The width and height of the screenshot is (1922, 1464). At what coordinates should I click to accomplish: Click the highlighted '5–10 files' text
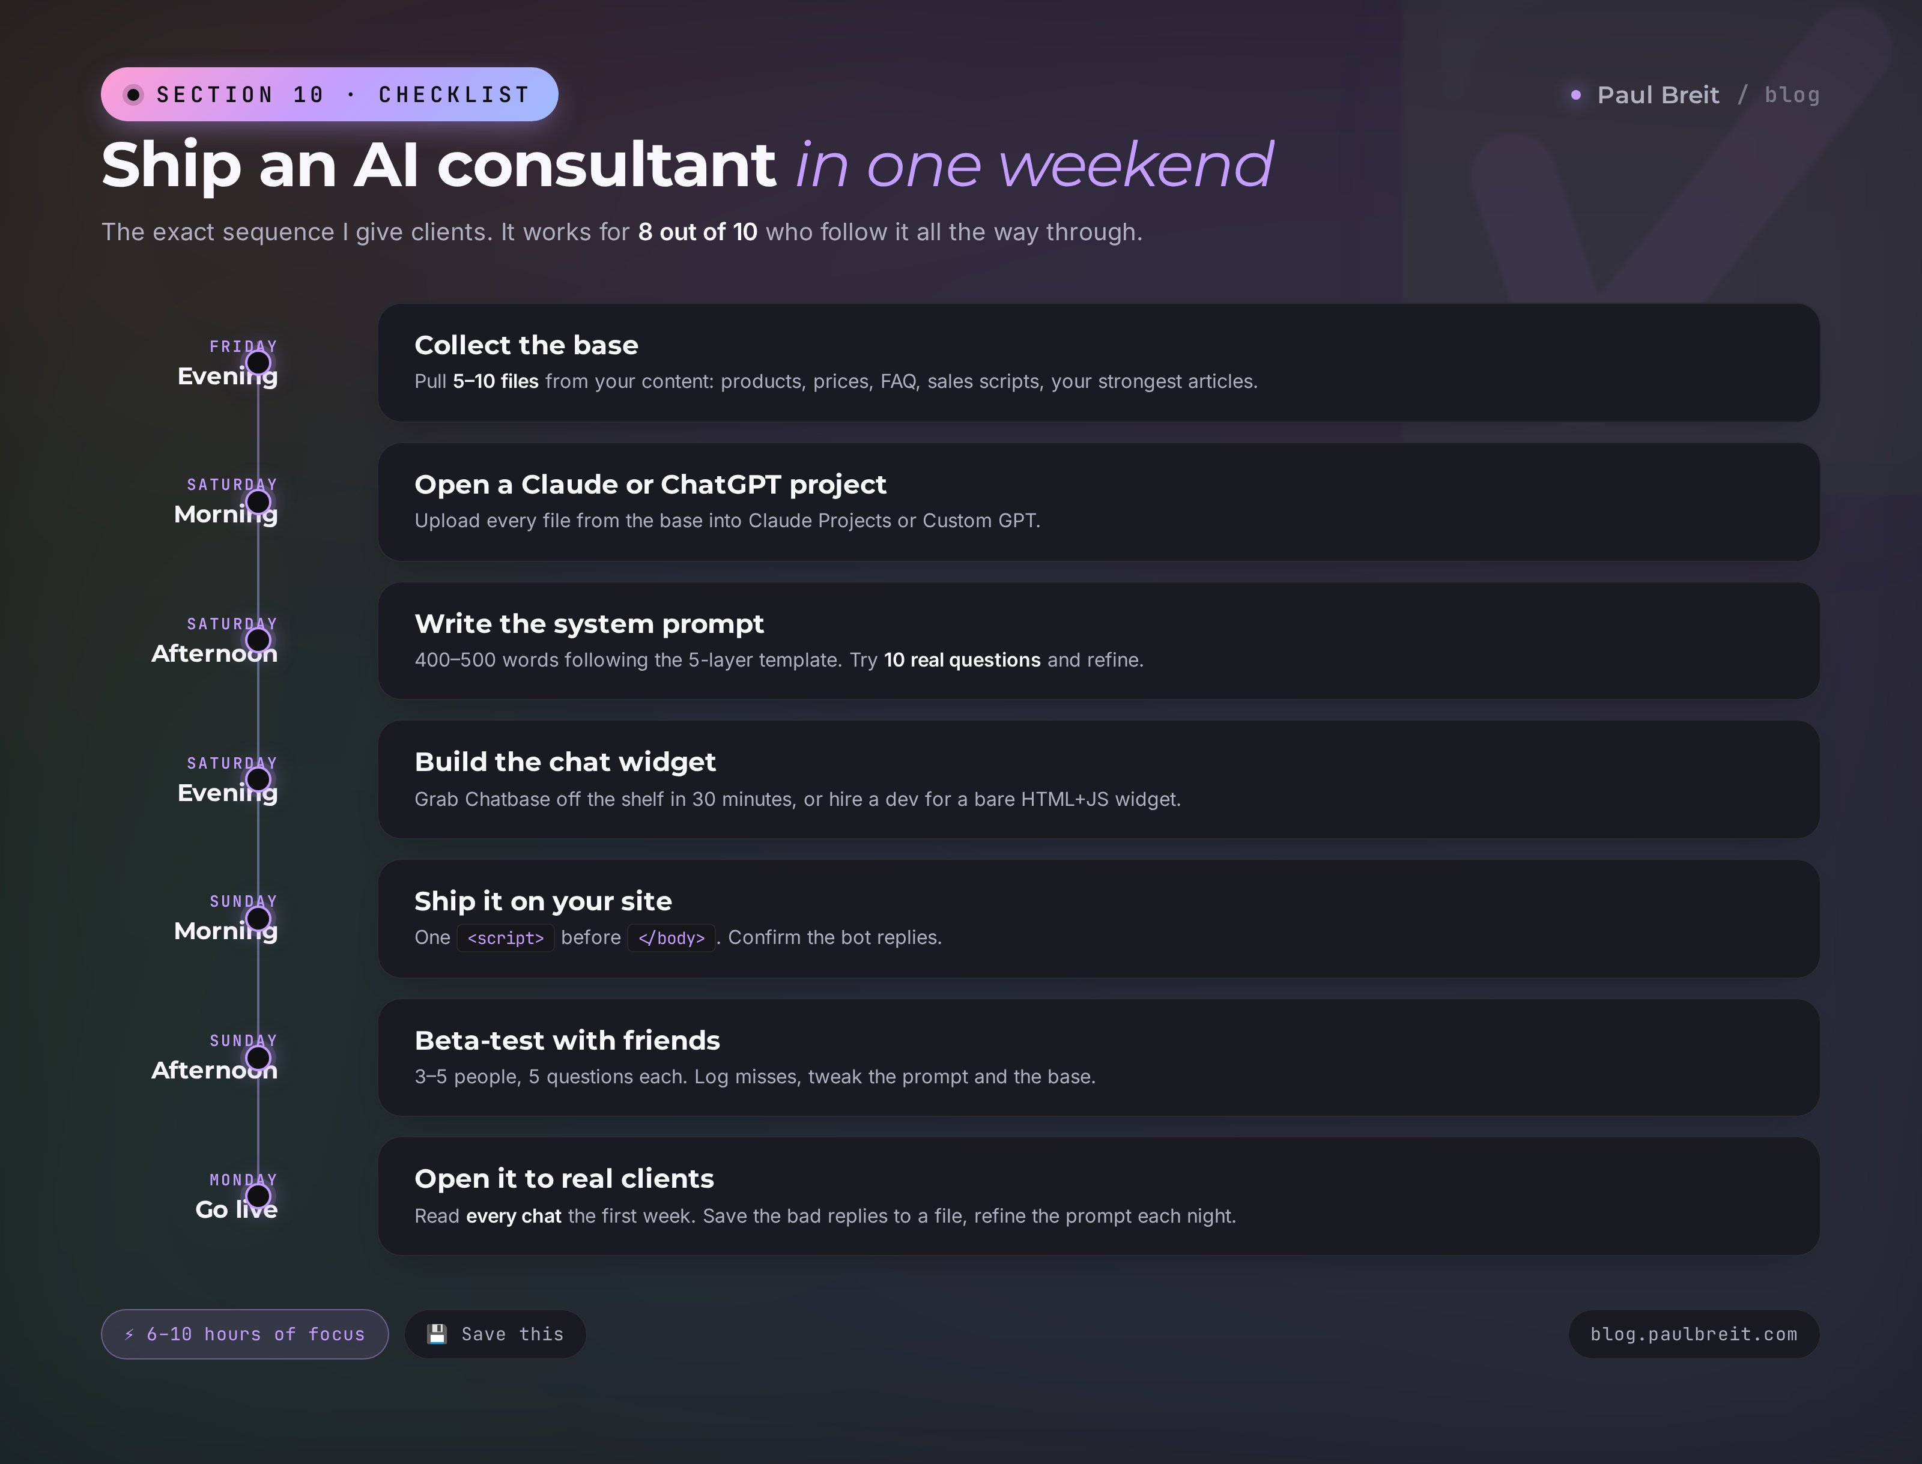(495, 382)
